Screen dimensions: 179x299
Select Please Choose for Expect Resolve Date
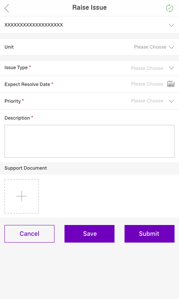coord(147,84)
